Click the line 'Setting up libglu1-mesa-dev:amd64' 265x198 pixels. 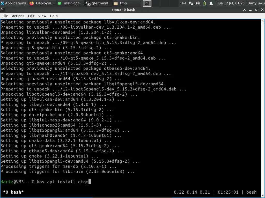61,120
